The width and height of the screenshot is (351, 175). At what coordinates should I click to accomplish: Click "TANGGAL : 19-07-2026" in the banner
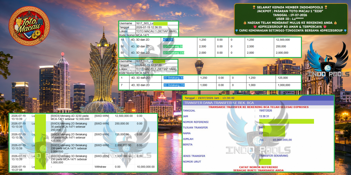(x=290, y=15)
